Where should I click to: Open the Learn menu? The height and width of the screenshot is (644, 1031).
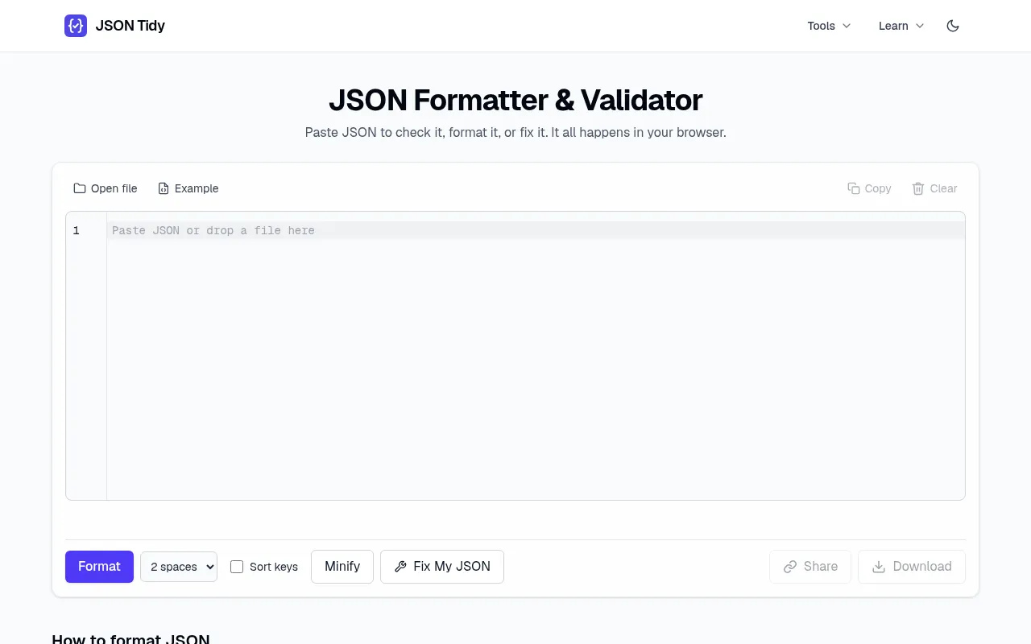point(901,26)
